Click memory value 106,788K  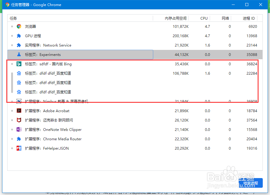(181, 73)
